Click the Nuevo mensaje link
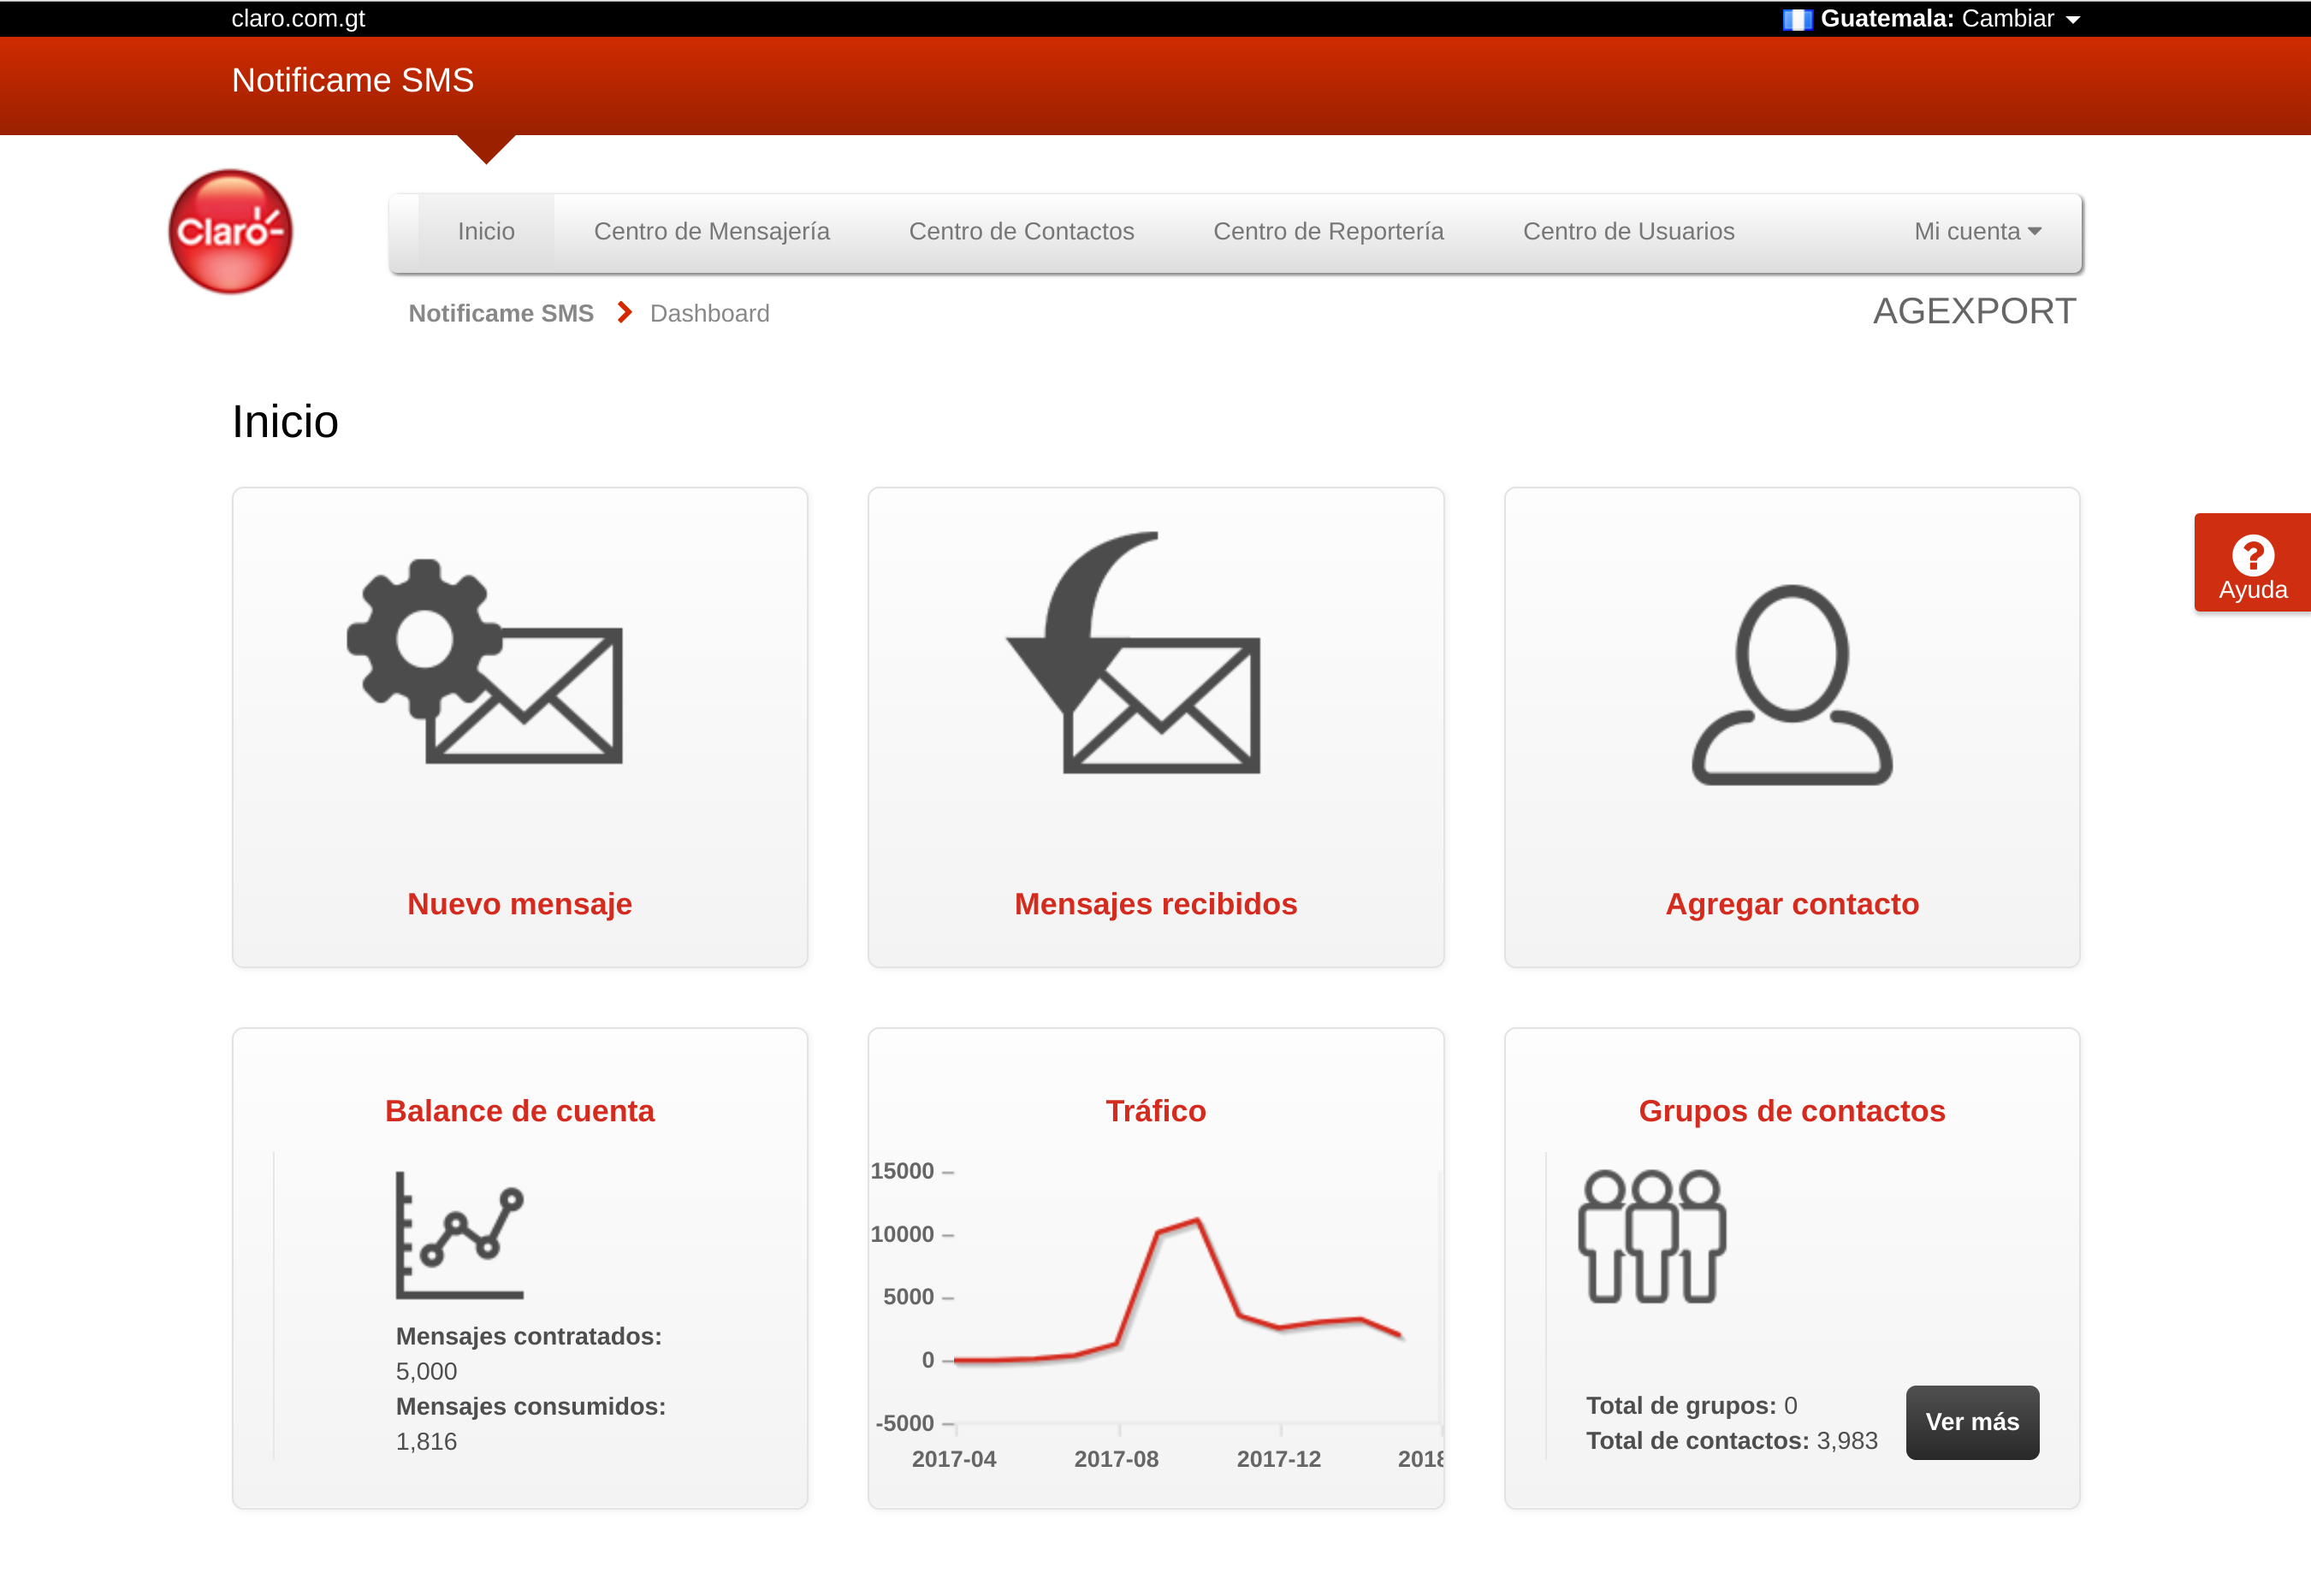Image resolution: width=2311 pixels, height=1596 pixels. [519, 904]
